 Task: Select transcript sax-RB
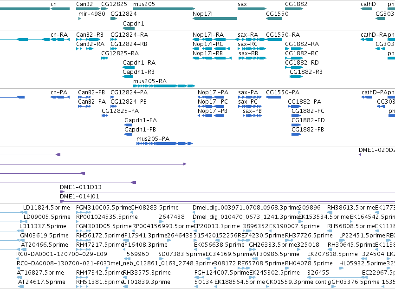(248, 53)
